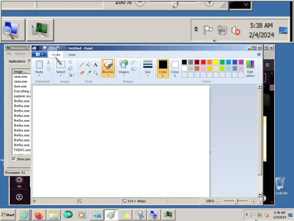Open the hamburger menu in the background window
This screenshot has width=294, height=221.
pyautogui.click(x=267, y=65)
